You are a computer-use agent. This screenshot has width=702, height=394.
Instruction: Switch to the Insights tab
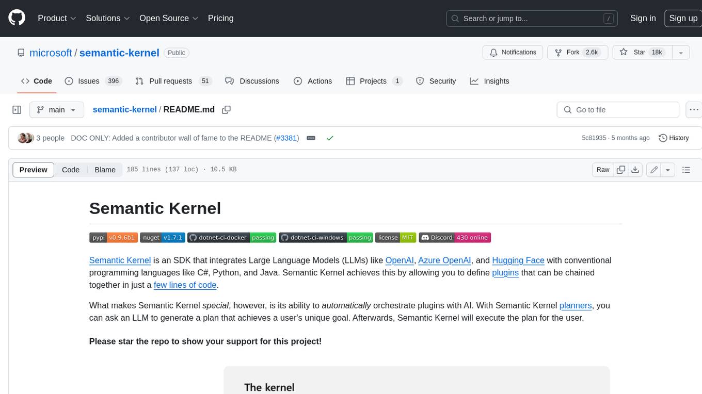(490, 81)
